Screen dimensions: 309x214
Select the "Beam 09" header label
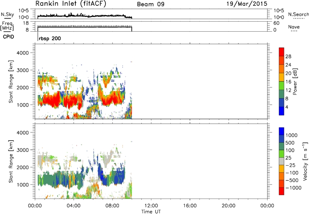tap(151, 4)
